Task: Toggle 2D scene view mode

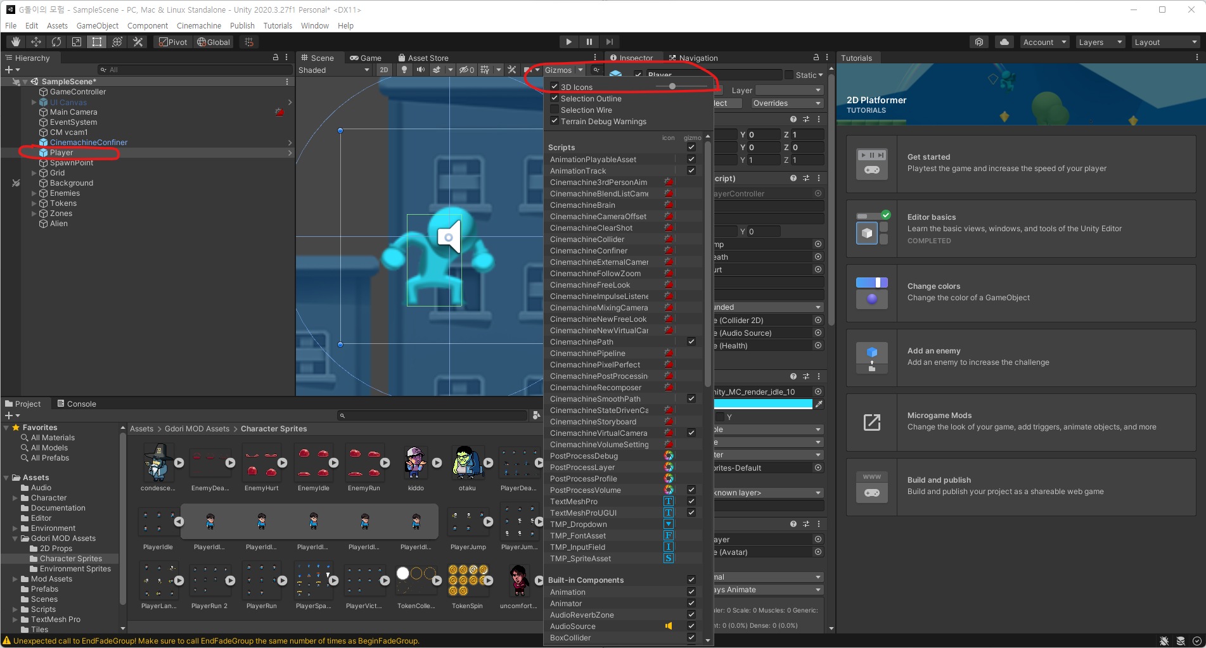Action: [x=384, y=70]
